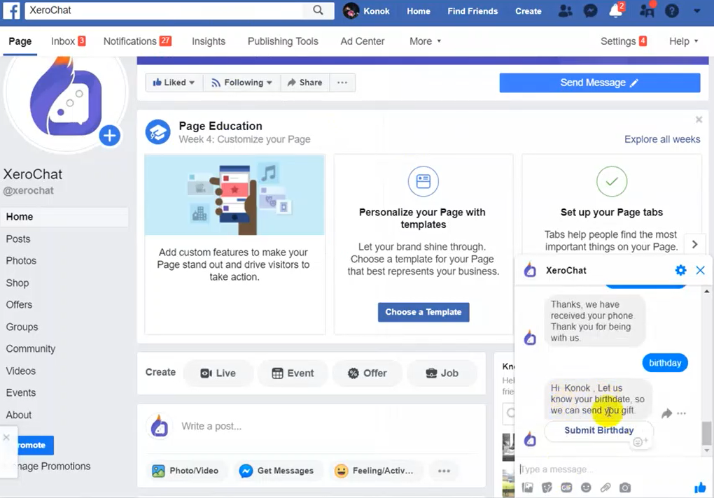Screen dimensions: 714x498
Task: Open Posts in left sidebar
Action: 18,239
